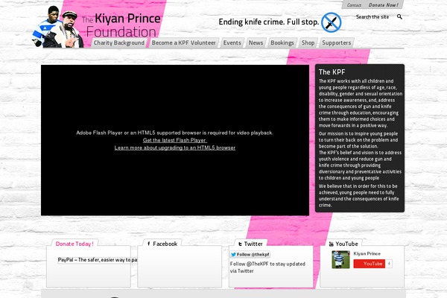Navigate to Bookings
447x298 pixels.
coord(282,42)
